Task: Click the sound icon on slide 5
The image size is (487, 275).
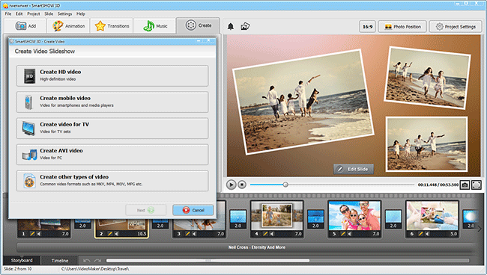Action: coord(349,234)
